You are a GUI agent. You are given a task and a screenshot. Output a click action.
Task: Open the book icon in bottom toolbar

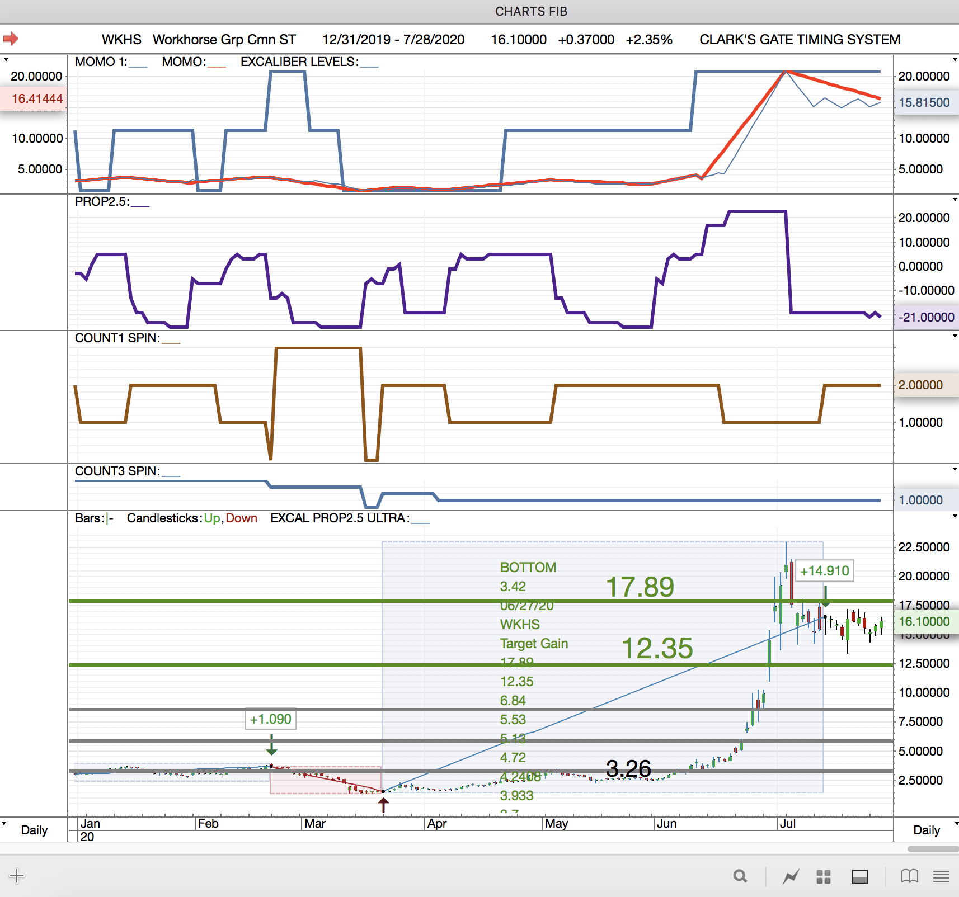pyautogui.click(x=909, y=876)
